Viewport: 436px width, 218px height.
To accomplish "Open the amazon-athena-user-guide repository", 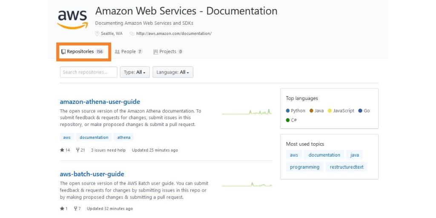I will (x=100, y=101).
